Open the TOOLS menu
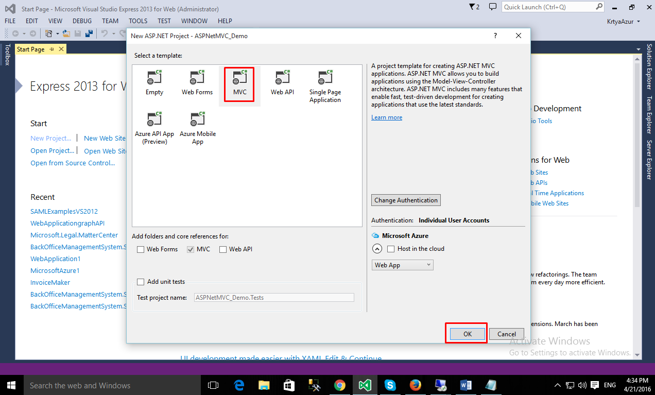 point(138,21)
